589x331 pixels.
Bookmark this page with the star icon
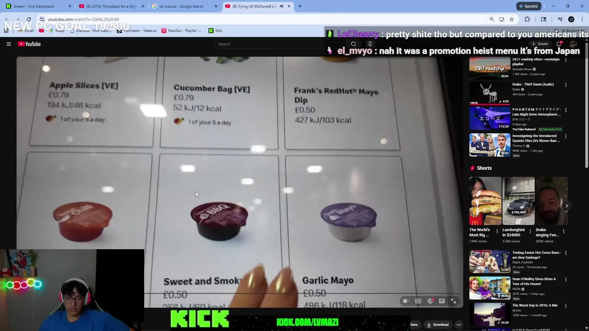pyautogui.click(x=512, y=19)
